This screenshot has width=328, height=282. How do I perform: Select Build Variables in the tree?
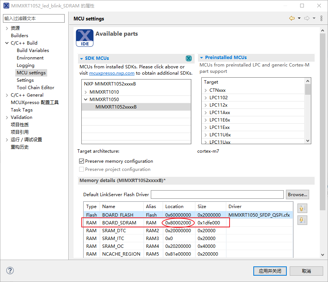[33, 51]
